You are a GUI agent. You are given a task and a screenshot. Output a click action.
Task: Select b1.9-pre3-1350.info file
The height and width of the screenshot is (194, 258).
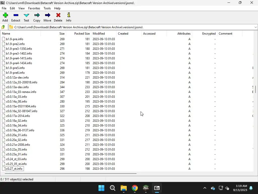point(19,49)
